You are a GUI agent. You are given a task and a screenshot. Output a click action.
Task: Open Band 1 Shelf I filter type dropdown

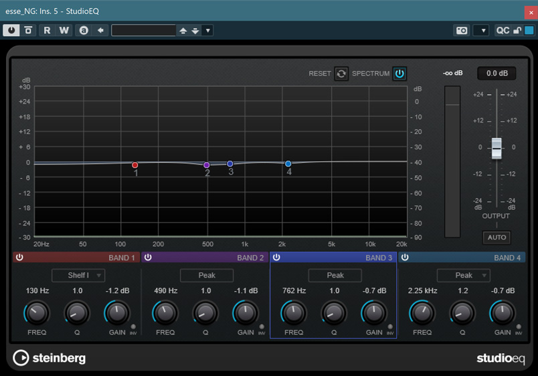[x=78, y=275]
